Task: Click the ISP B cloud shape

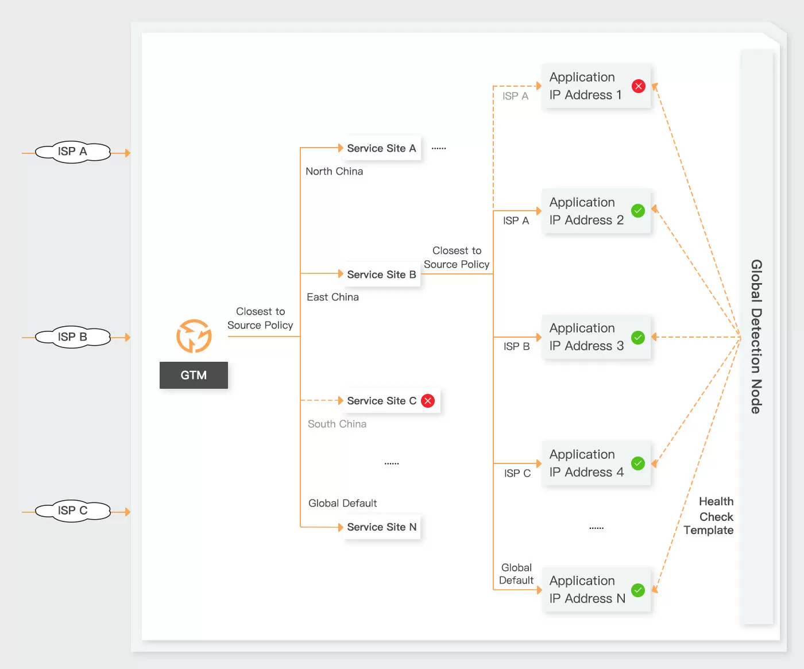Action: point(72,337)
